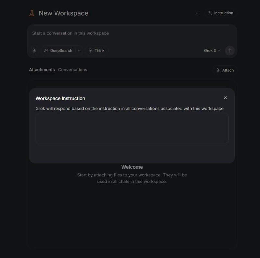Click the "Grok will respond based on" description
Image resolution: width=260 pixels, height=258 pixels.
[x=129, y=109]
